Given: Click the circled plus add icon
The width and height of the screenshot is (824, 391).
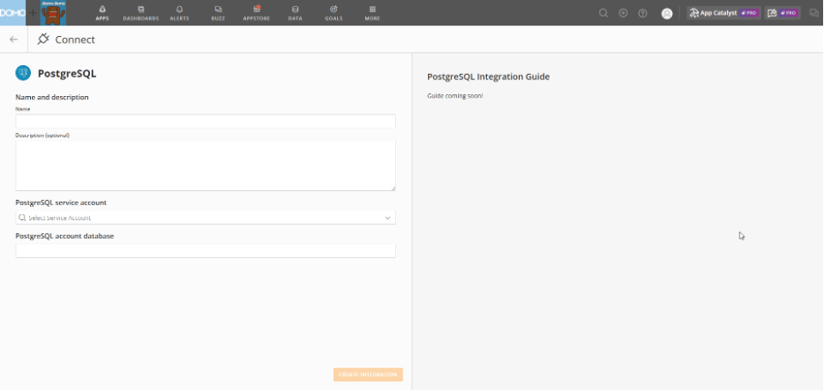Looking at the screenshot, I should click(623, 13).
